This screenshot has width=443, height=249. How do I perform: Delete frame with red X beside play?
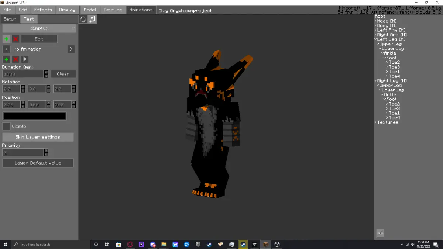coord(16,59)
